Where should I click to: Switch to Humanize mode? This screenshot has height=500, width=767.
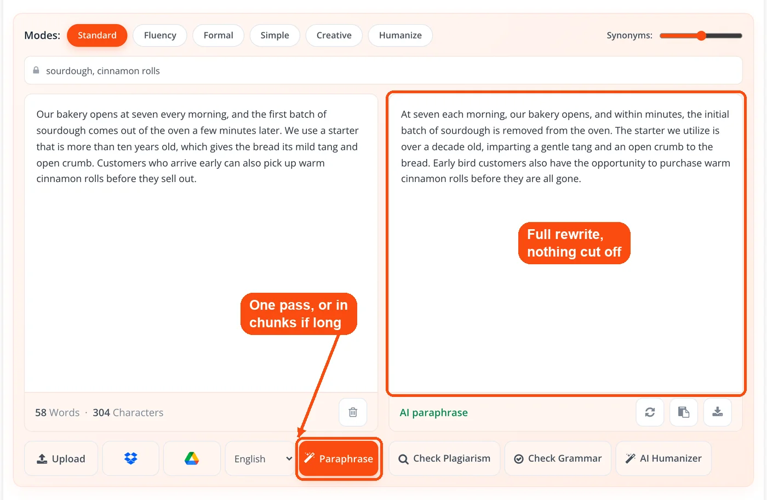click(x=400, y=35)
